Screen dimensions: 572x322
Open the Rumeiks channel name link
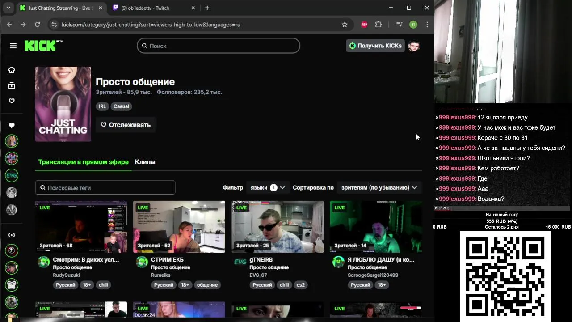point(160,275)
